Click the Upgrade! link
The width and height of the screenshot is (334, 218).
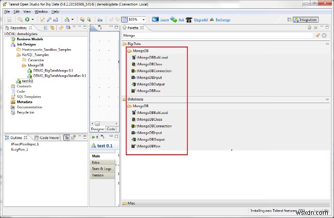[200, 20]
